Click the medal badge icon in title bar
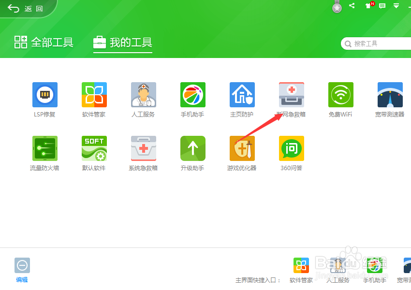This screenshot has height=290, width=411. [x=337, y=7]
